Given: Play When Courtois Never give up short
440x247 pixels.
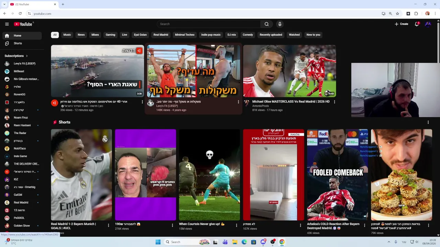Looking at the screenshot, I should point(209,175).
